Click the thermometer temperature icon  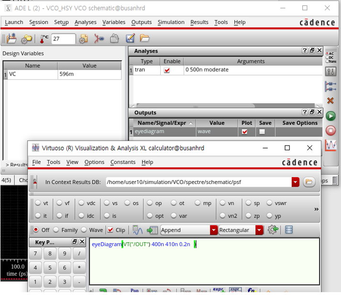[x=44, y=39]
